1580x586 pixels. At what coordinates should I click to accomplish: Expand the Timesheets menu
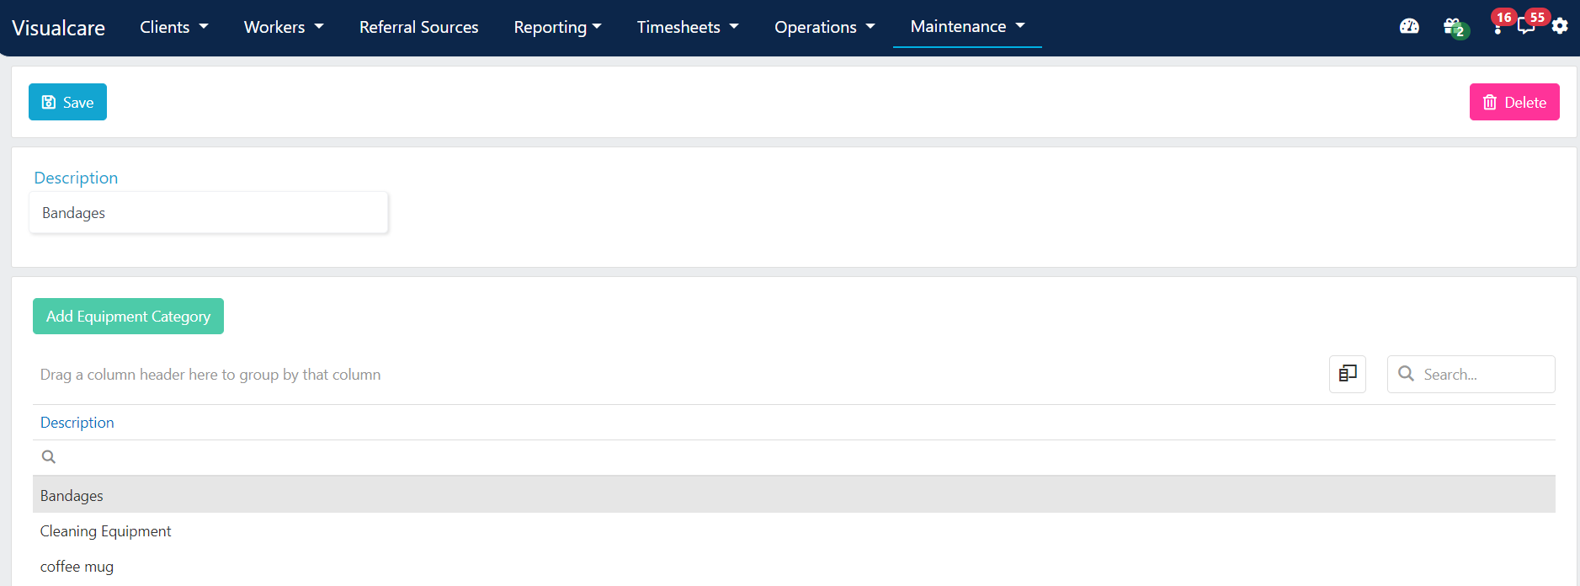688,27
